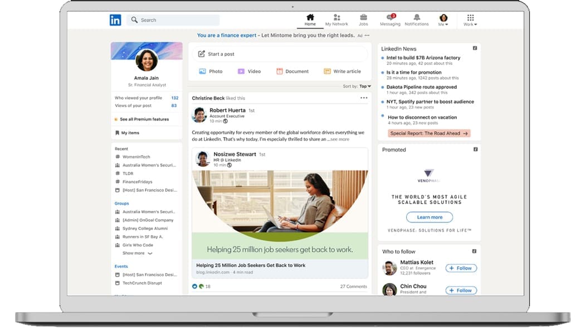Screen dimensions: 585x328
Task: Open Robert Huerta's name link
Action: pos(227,110)
